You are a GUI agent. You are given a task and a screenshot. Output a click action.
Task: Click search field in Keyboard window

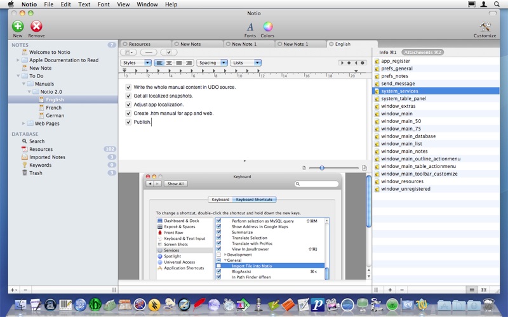coord(316,184)
